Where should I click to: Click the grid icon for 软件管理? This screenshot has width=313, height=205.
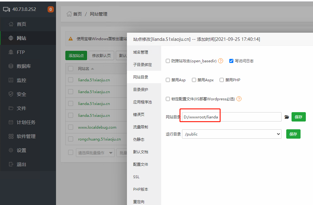pyautogui.click(x=11, y=136)
